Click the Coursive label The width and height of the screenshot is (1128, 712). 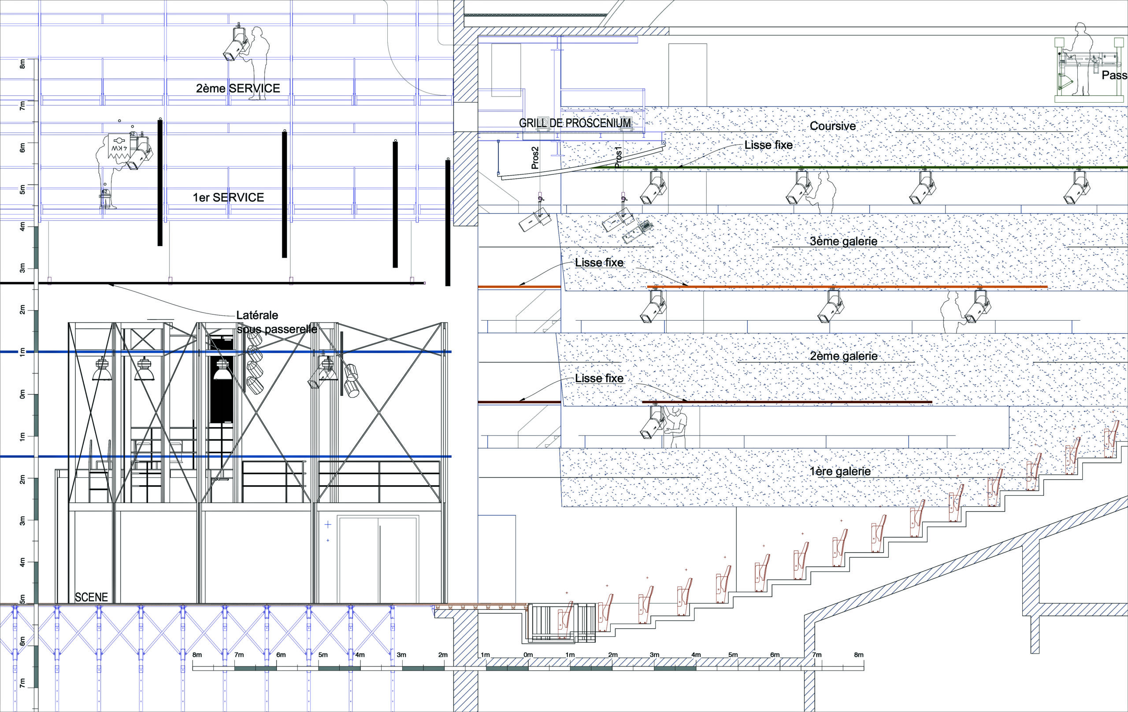coord(832,126)
